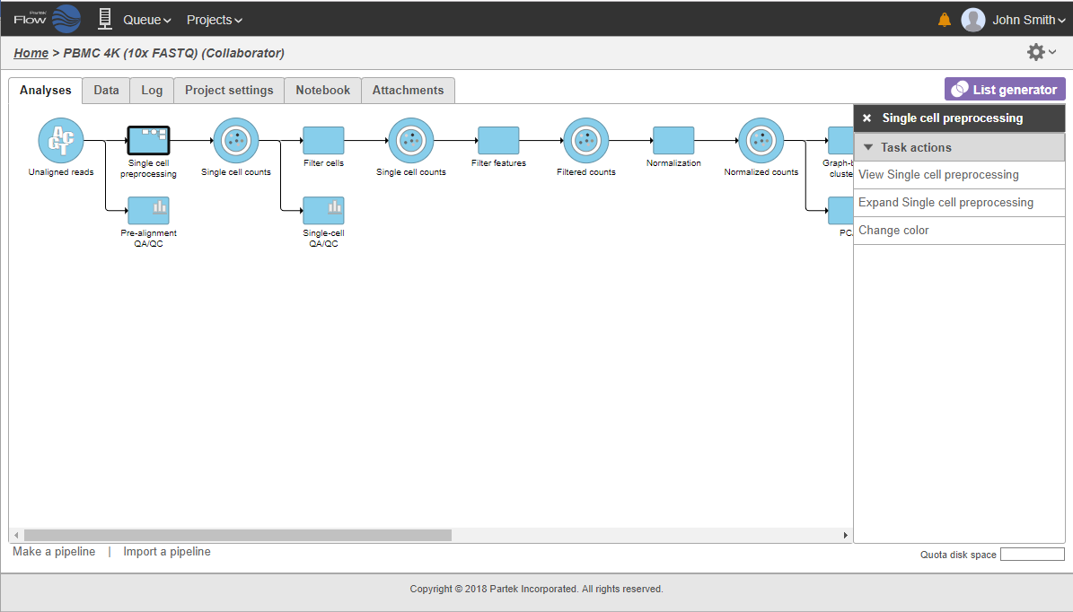Click the Single-cell QA/QC task node
The height and width of the screenshot is (612, 1073).
(x=323, y=211)
